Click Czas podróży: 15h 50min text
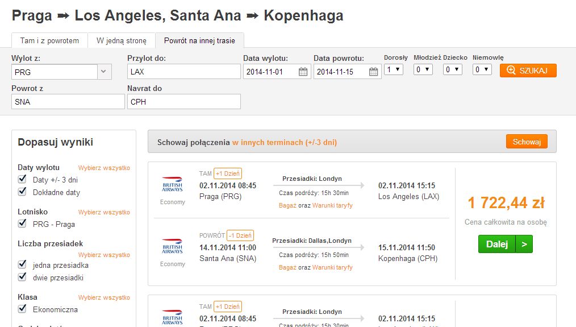This screenshot has width=576, height=327. tap(314, 255)
